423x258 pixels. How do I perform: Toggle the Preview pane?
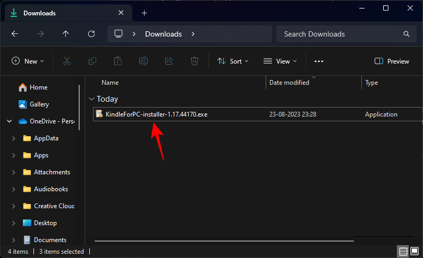[392, 61]
